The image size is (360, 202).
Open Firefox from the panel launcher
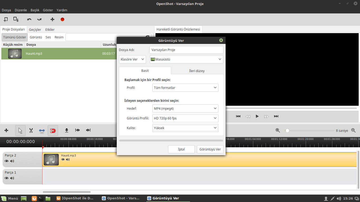(34, 198)
